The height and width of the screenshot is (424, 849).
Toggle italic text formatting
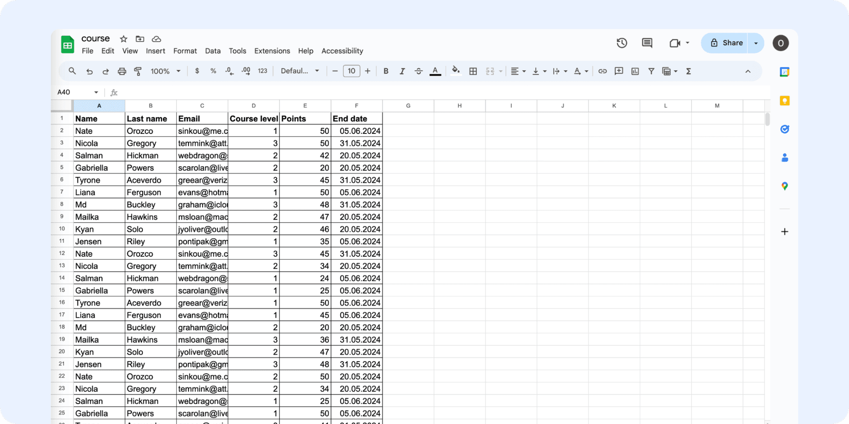pos(402,71)
